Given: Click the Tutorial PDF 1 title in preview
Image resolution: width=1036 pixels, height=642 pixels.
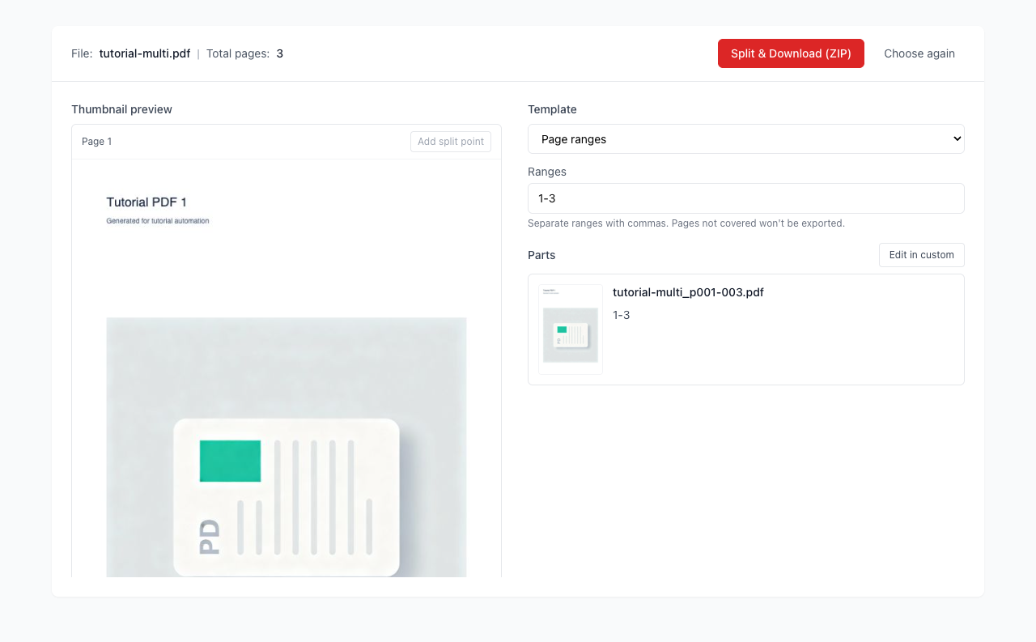Looking at the screenshot, I should 146,202.
